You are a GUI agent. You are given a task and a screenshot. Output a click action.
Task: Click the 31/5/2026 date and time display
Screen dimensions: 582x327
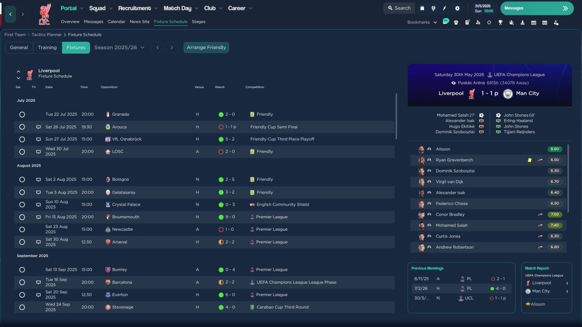click(x=483, y=8)
